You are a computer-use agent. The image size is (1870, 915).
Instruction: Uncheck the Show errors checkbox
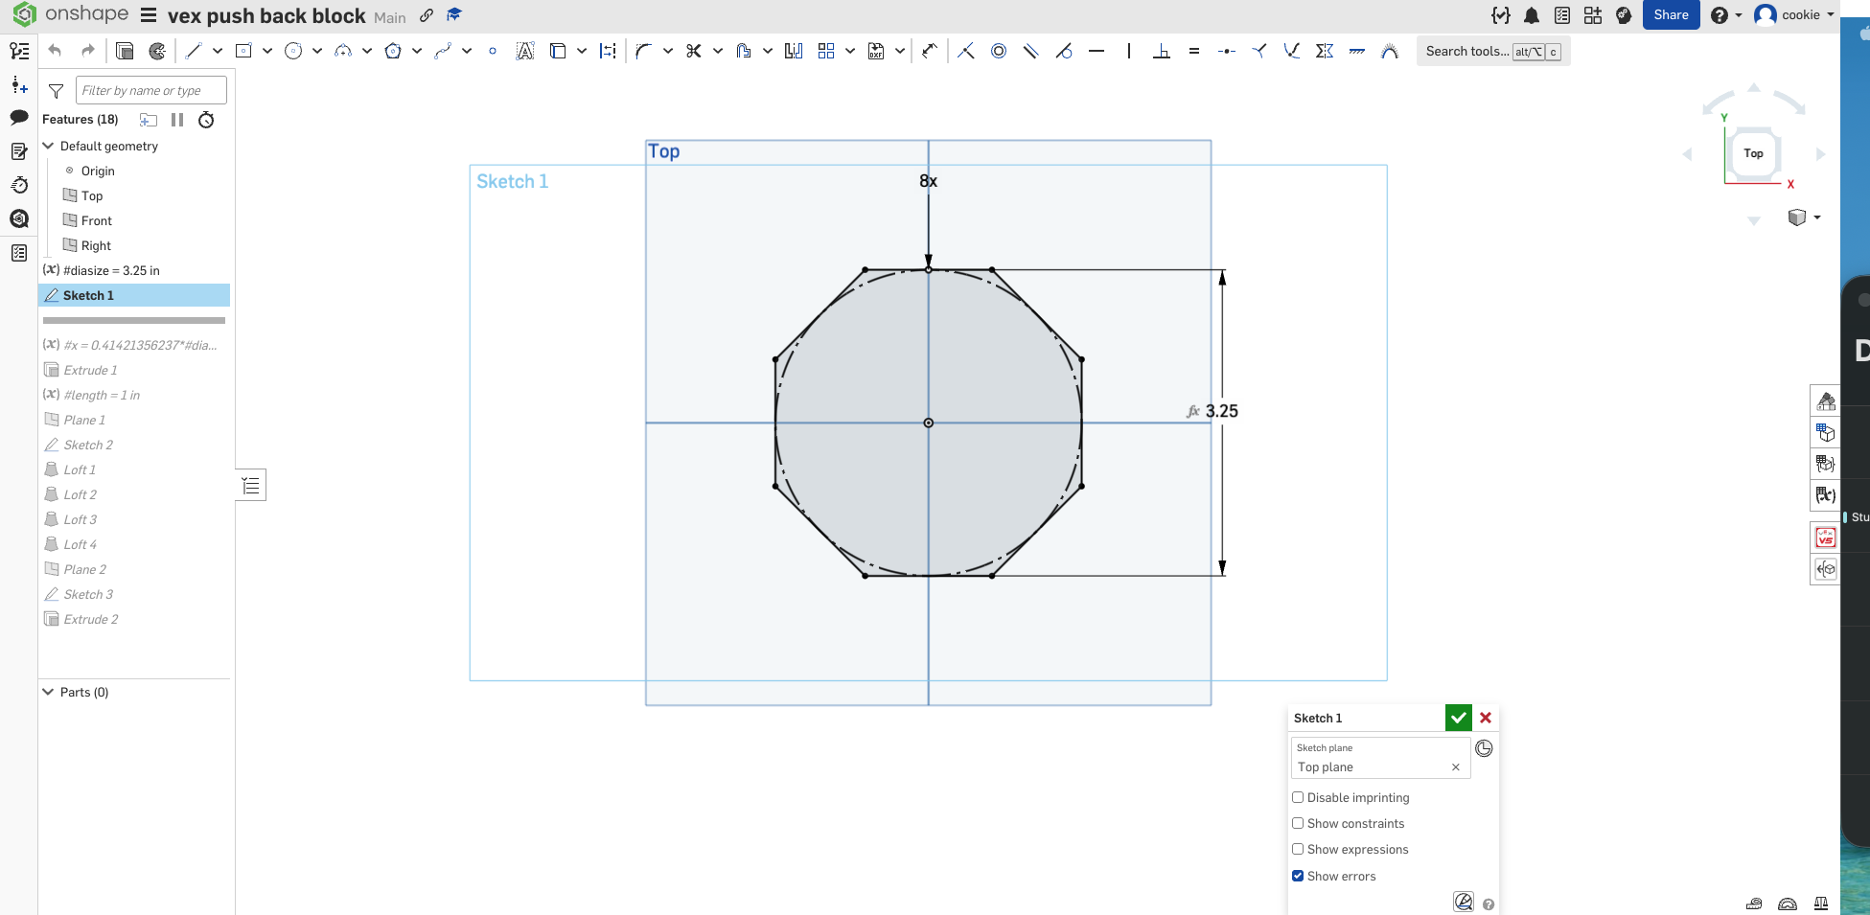pos(1298,876)
